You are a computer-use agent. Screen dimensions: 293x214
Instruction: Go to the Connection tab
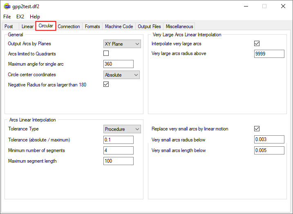pos(69,26)
